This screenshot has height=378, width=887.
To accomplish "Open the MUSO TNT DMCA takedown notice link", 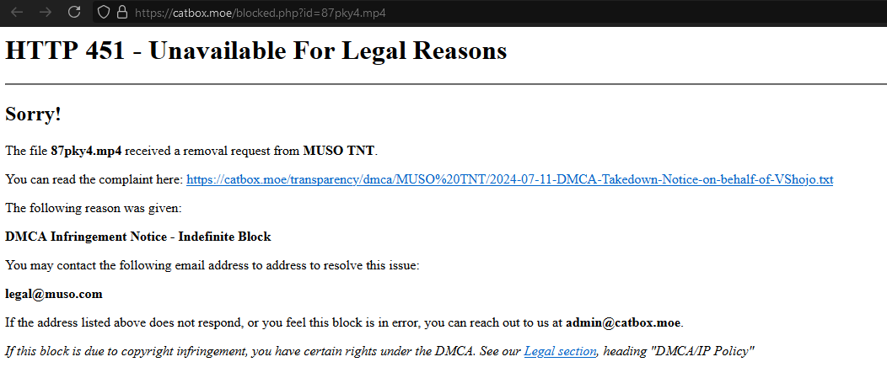I will [509, 180].
